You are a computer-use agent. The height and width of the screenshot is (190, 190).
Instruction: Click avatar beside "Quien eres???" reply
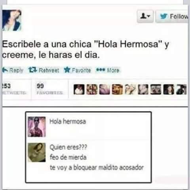pos(37,152)
